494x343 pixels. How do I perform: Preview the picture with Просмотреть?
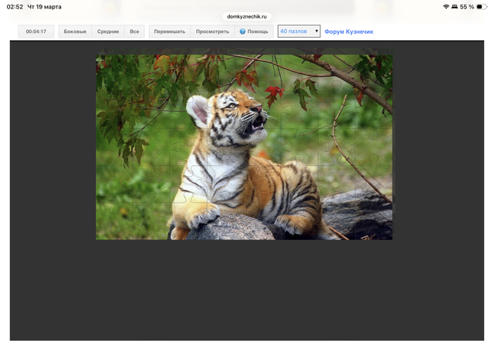coord(212,32)
